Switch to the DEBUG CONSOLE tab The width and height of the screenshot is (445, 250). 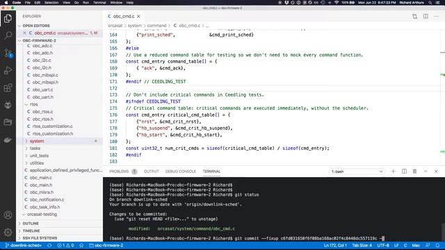181,172
